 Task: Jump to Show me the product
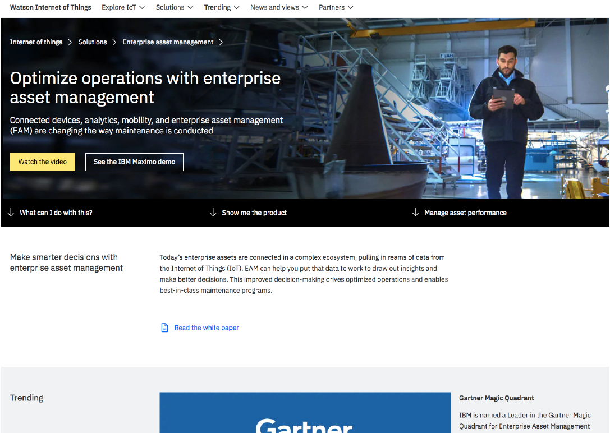[x=254, y=213]
